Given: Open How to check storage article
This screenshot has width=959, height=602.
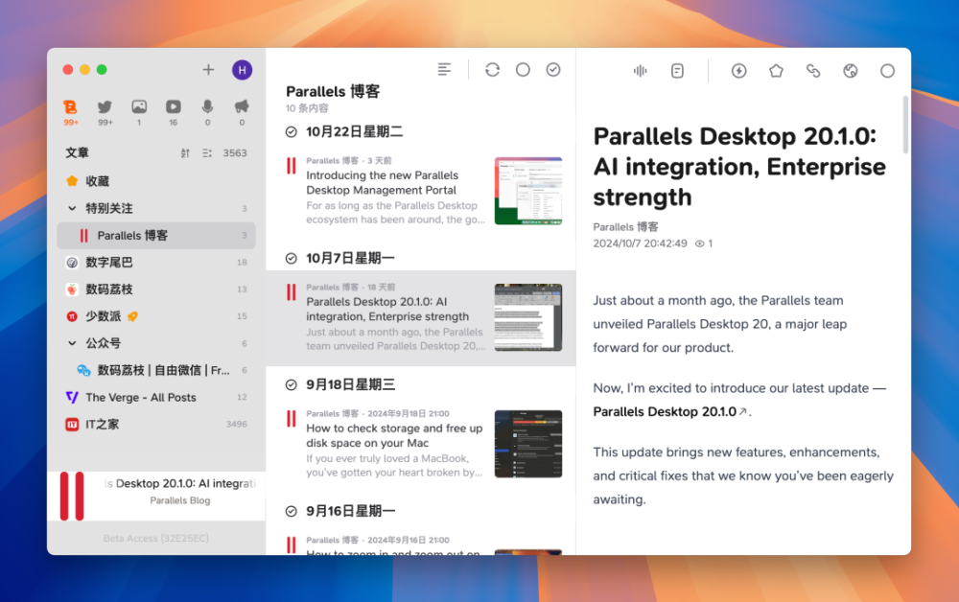Looking at the screenshot, I should coord(421,445).
